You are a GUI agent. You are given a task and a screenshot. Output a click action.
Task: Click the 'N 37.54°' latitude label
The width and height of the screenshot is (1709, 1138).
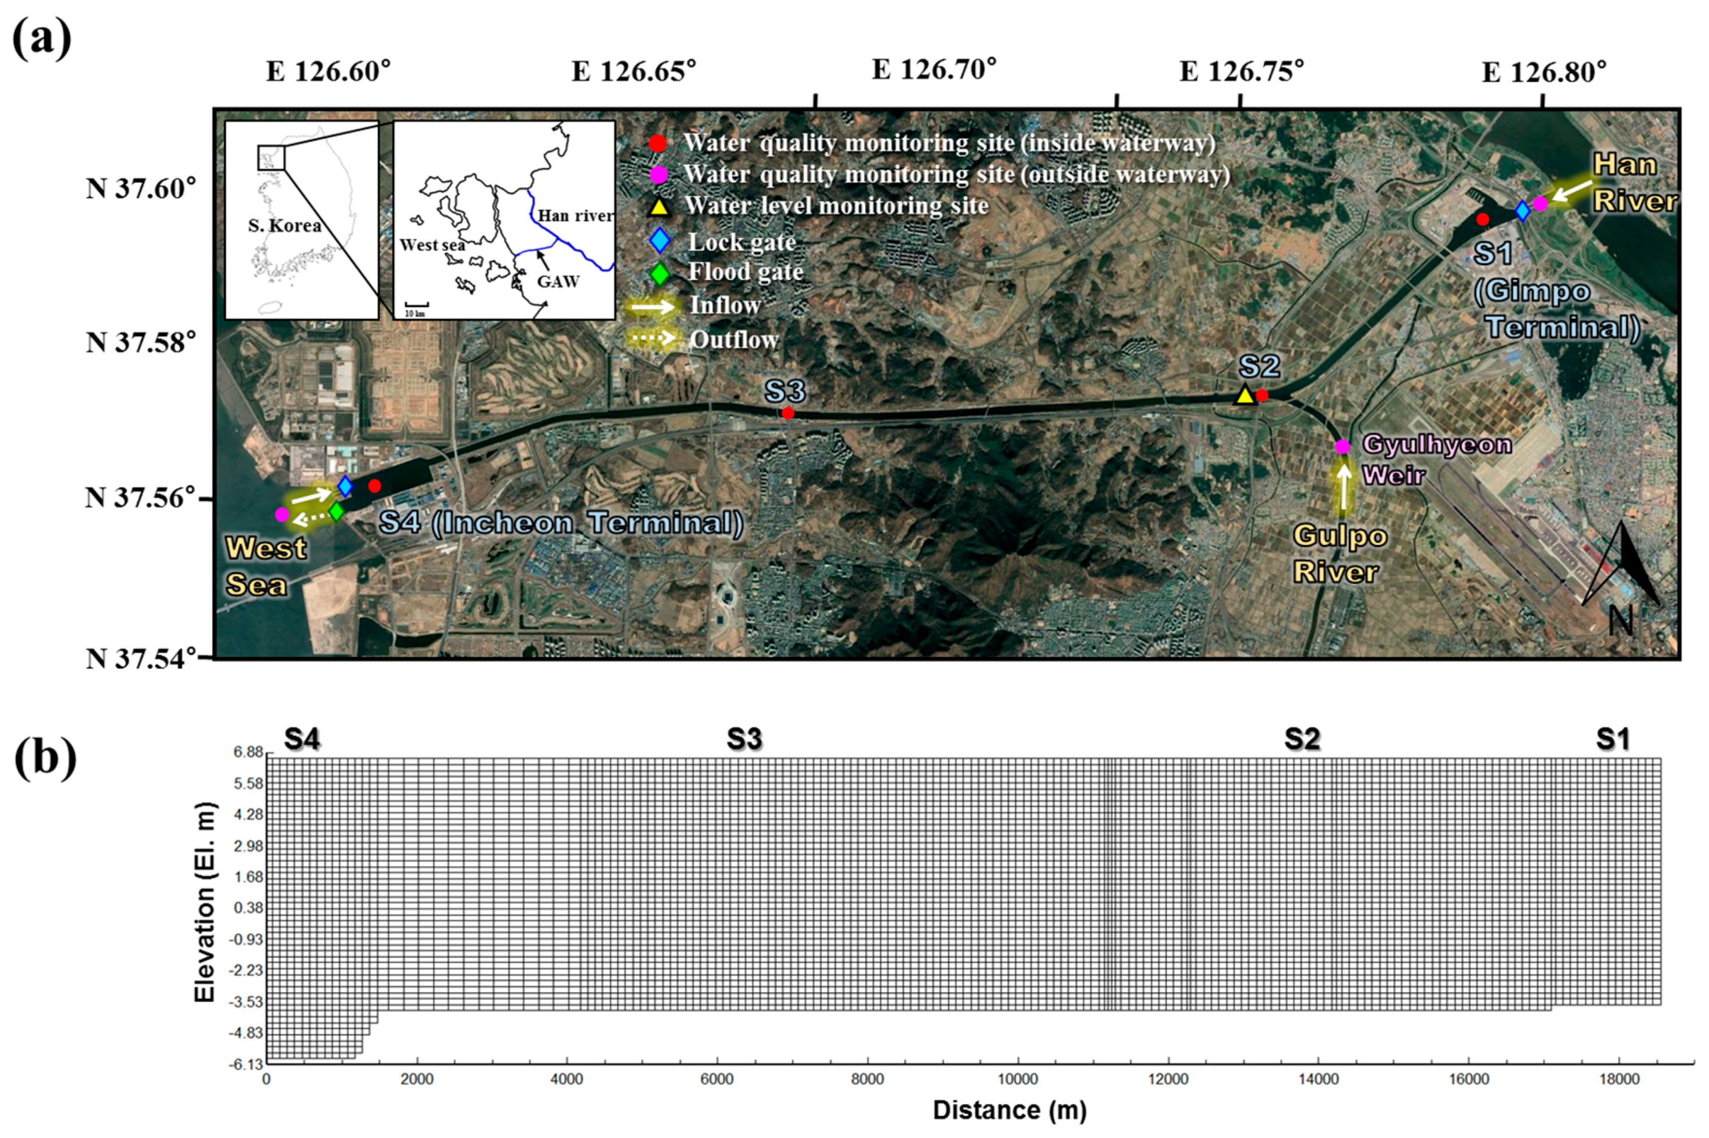click(142, 658)
